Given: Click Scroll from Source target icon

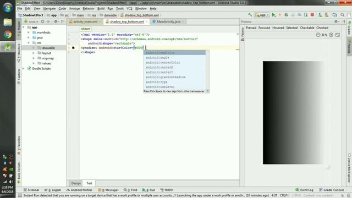Looking at the screenshot, I should [x=42, y=21].
